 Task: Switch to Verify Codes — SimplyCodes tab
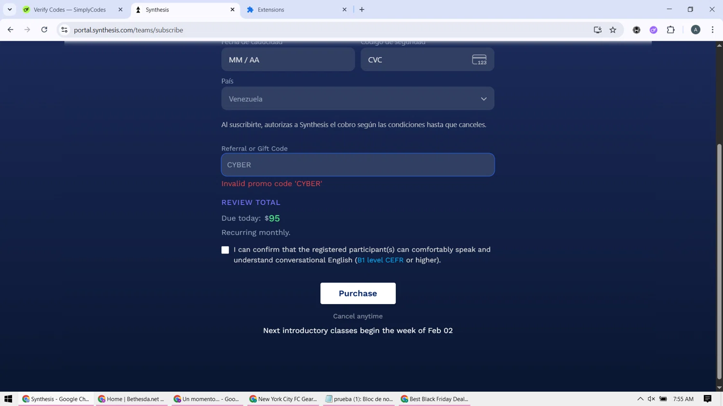click(70, 10)
